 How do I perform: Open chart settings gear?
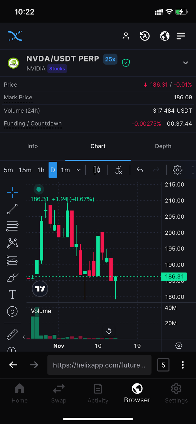177,170
